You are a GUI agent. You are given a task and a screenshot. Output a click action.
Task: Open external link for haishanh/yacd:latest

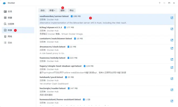tap(172, 79)
